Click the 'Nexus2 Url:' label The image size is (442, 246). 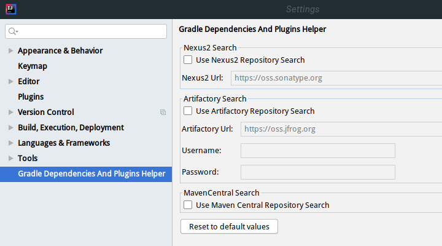tap(203, 78)
